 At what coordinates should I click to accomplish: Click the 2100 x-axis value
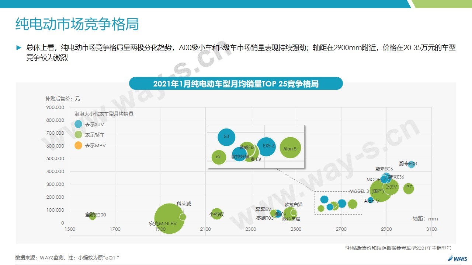[205, 229]
